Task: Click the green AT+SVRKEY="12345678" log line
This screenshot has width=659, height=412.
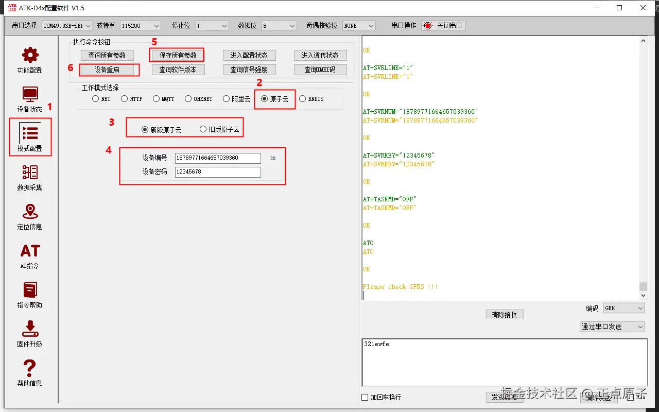Action: (398, 156)
